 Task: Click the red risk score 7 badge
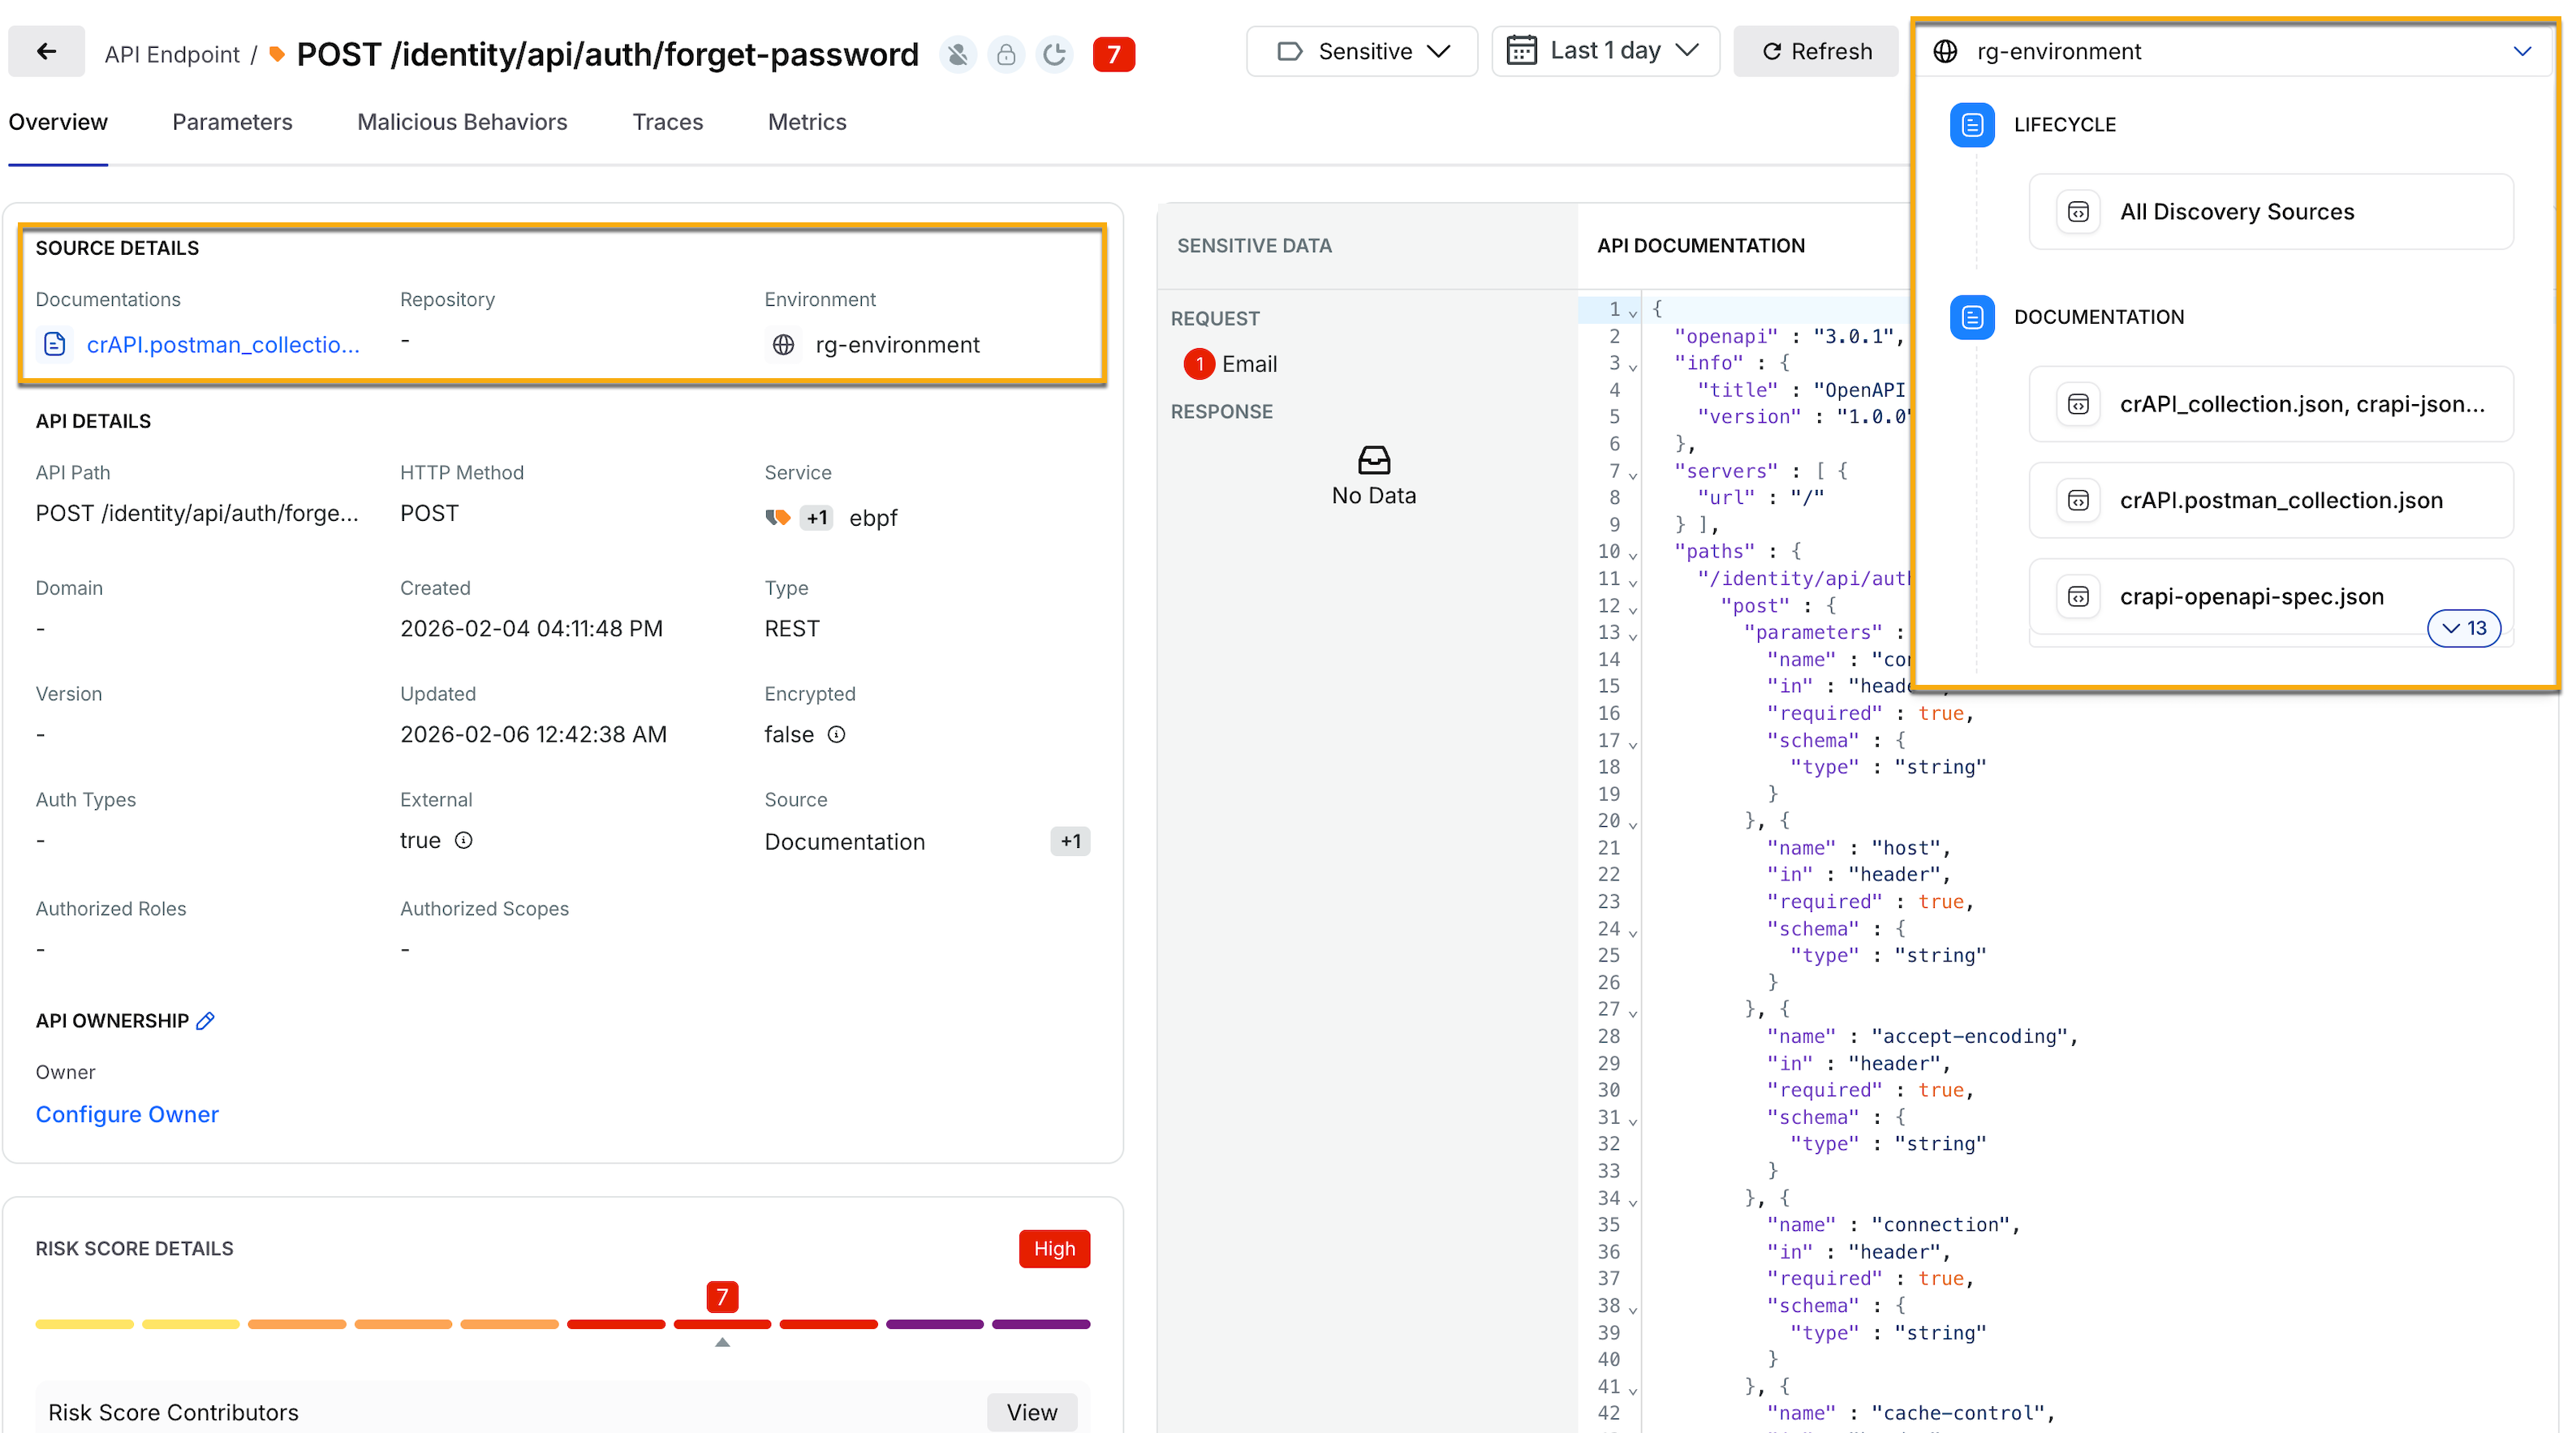tap(1113, 53)
